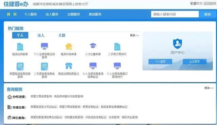Open 房源信息验证 link

91,107
